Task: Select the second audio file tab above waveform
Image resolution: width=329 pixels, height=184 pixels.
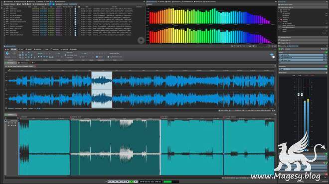Action: pyautogui.click(x=23, y=62)
